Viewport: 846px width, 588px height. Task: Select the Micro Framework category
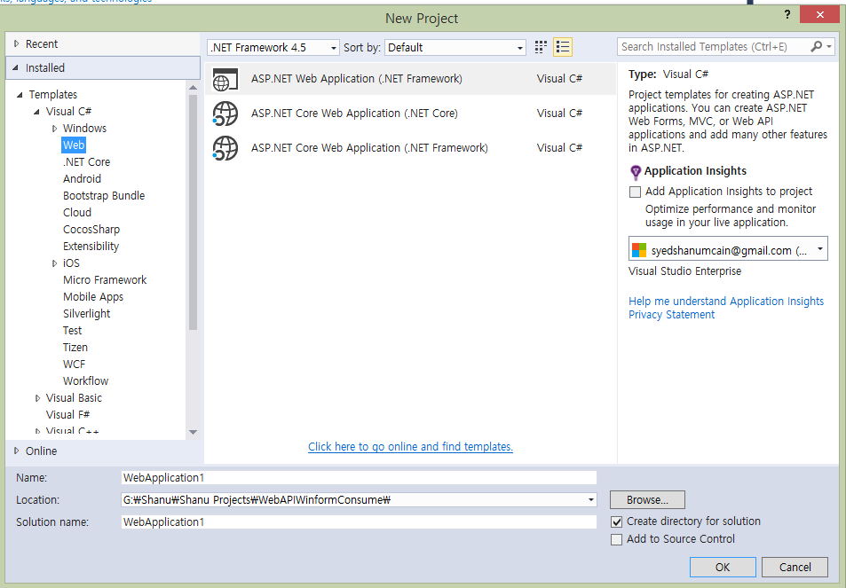105,279
